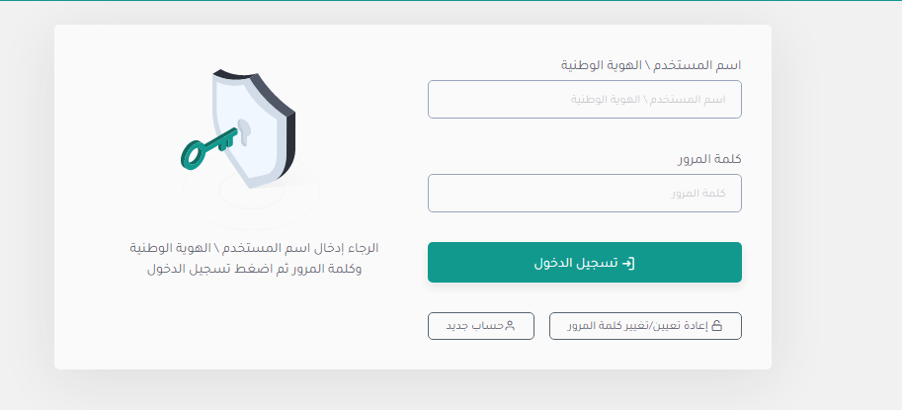Focus the كلمة المرور password field
This screenshot has height=410, width=902.
click(584, 193)
